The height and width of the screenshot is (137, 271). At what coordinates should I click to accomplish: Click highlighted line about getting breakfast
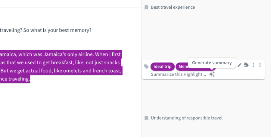(60, 63)
